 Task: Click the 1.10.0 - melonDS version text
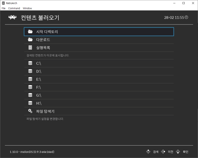(x=32, y=152)
